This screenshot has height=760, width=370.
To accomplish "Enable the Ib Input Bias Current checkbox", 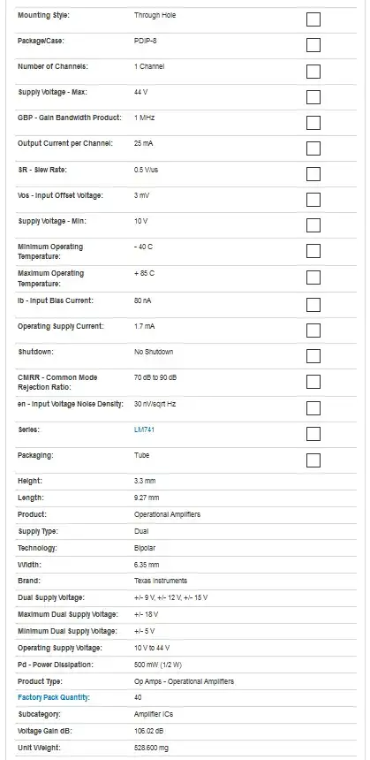I will coord(313,305).
